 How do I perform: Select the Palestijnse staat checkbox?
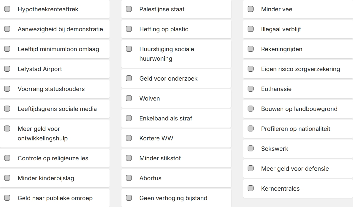coord(129,9)
